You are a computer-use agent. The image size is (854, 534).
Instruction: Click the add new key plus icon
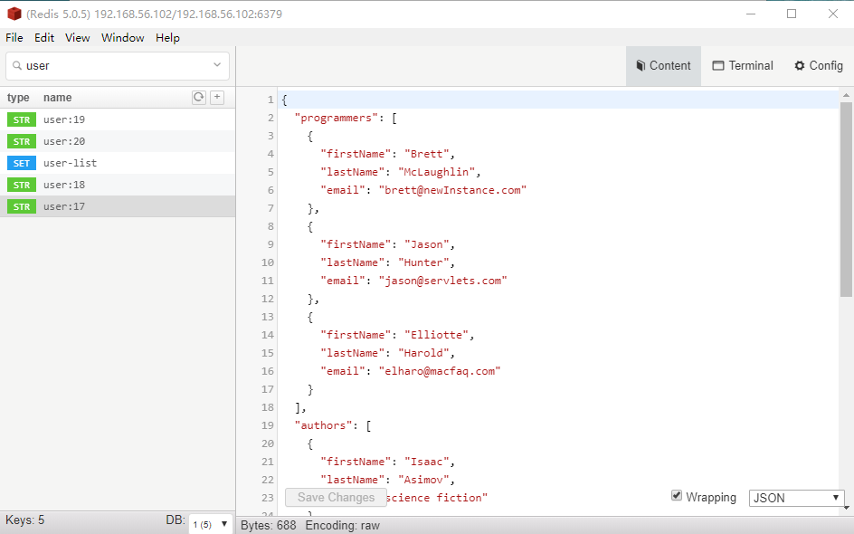pyautogui.click(x=217, y=97)
